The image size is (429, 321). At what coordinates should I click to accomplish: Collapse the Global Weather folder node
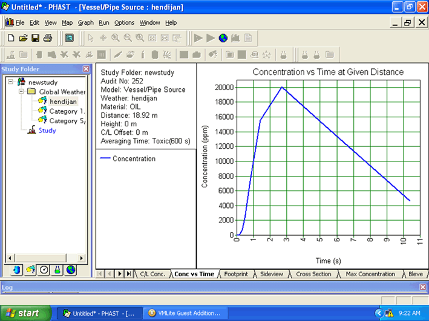click(20, 92)
